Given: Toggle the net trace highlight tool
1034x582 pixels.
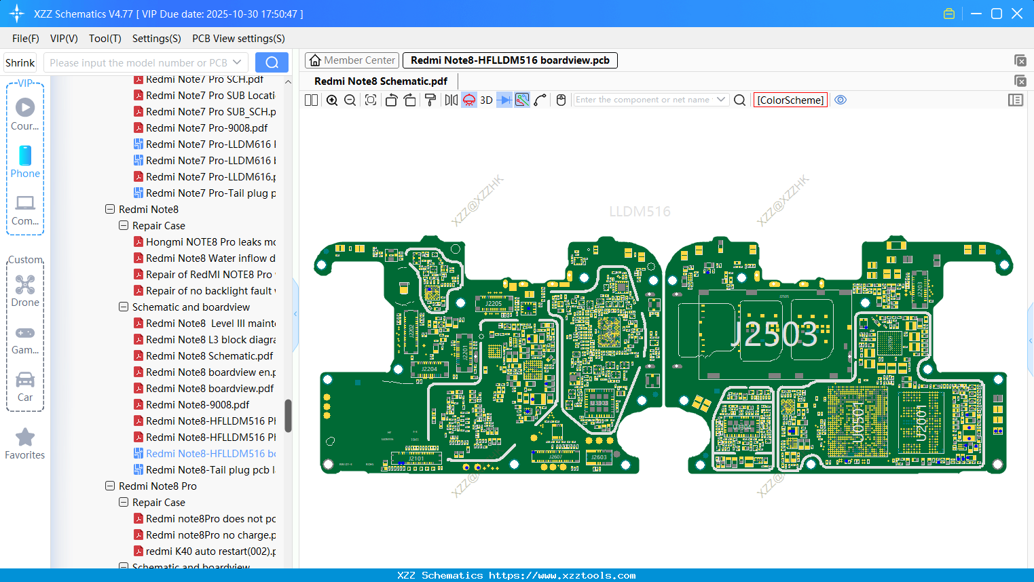Looking at the screenshot, I should pyautogui.click(x=522, y=100).
